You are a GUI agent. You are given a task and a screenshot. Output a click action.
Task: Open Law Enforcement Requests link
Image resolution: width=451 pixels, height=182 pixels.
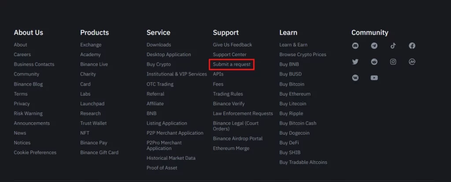click(x=243, y=114)
